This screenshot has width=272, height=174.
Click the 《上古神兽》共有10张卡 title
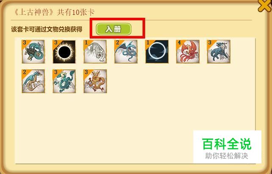[x=54, y=12]
